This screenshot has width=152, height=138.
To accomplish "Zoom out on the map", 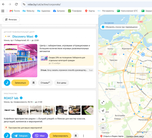I will point(103,128).
